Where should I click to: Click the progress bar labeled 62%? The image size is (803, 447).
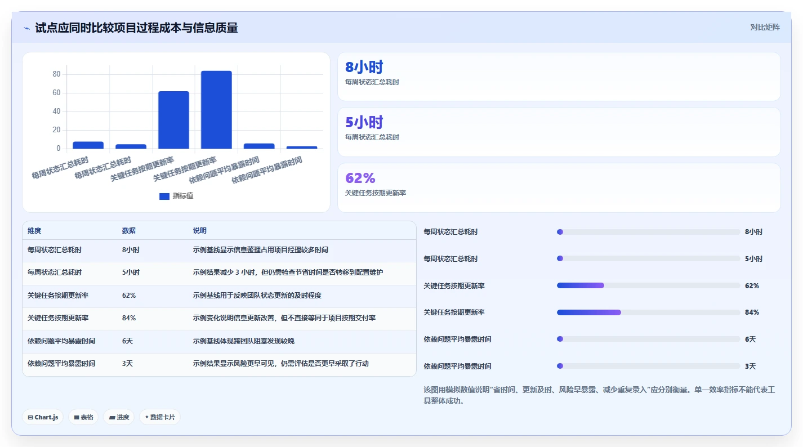tap(648, 285)
